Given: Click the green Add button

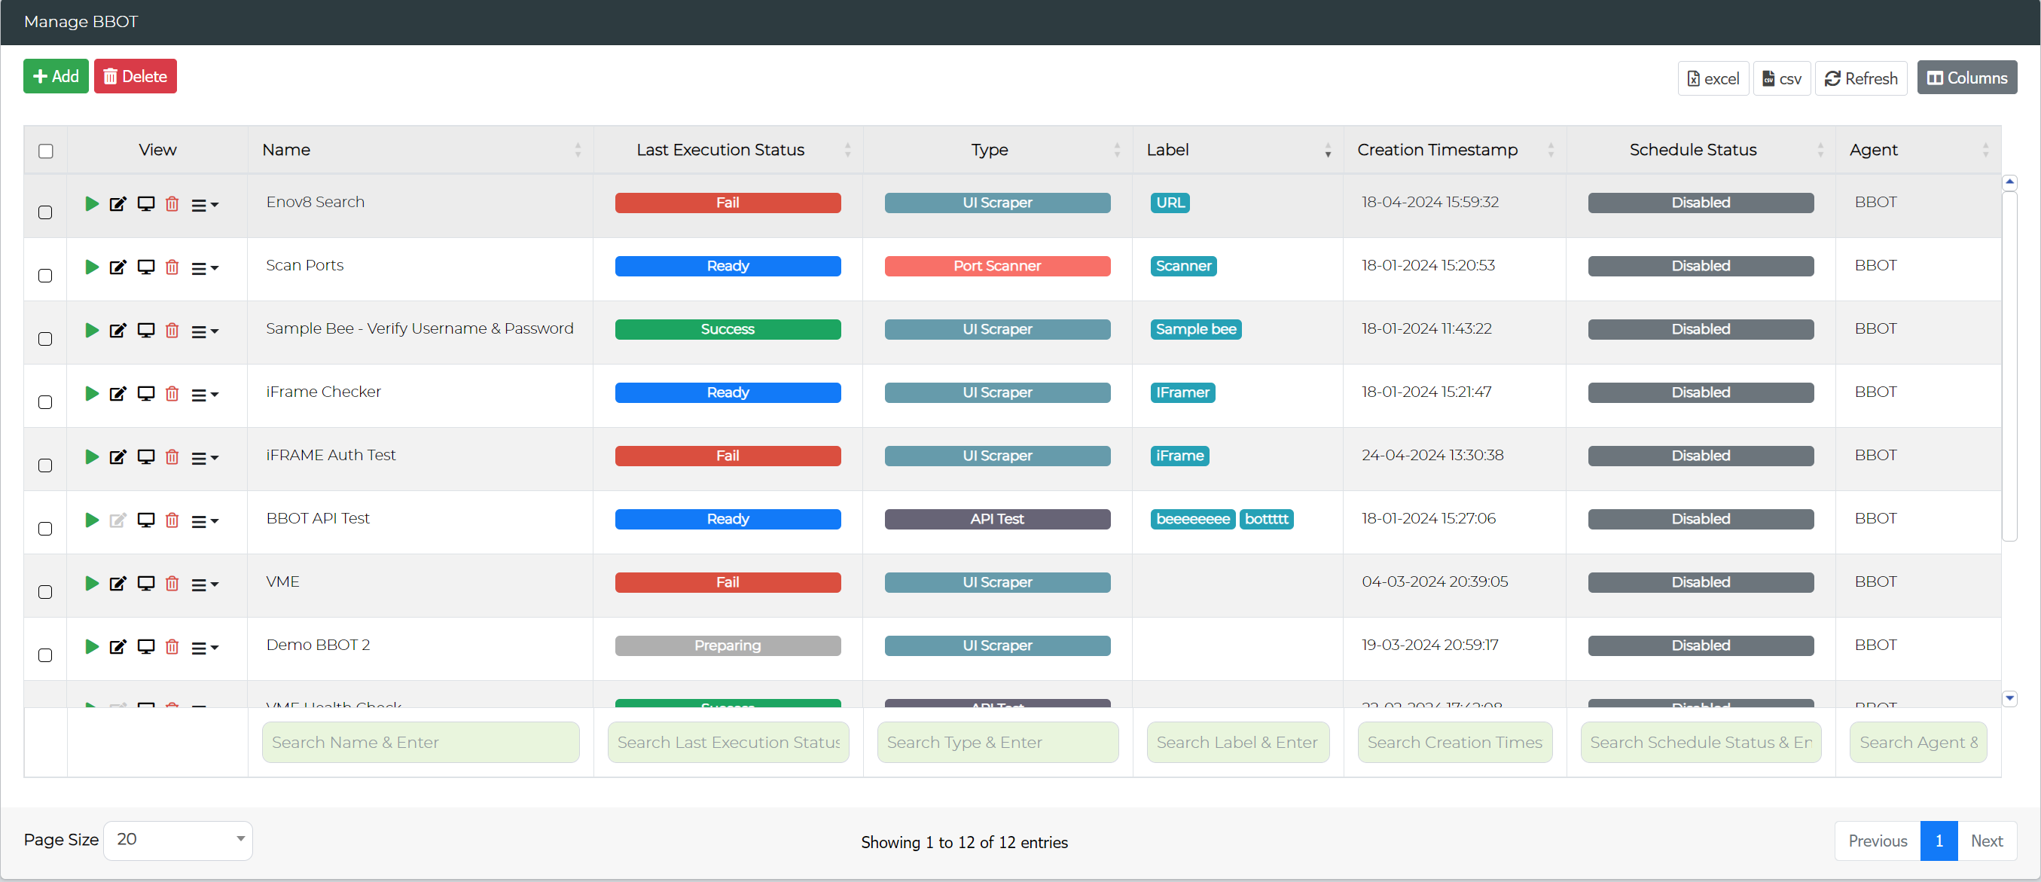Looking at the screenshot, I should (x=56, y=76).
